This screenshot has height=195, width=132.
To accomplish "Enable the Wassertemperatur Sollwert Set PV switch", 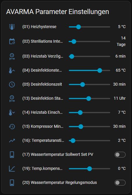I will click(120, 155).
